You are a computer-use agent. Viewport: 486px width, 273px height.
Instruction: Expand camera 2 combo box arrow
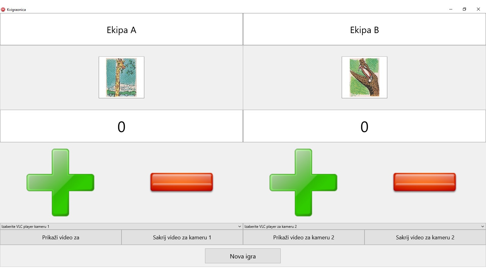pos(482,226)
